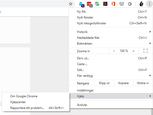Expand the Historik submenu

tap(111, 32)
